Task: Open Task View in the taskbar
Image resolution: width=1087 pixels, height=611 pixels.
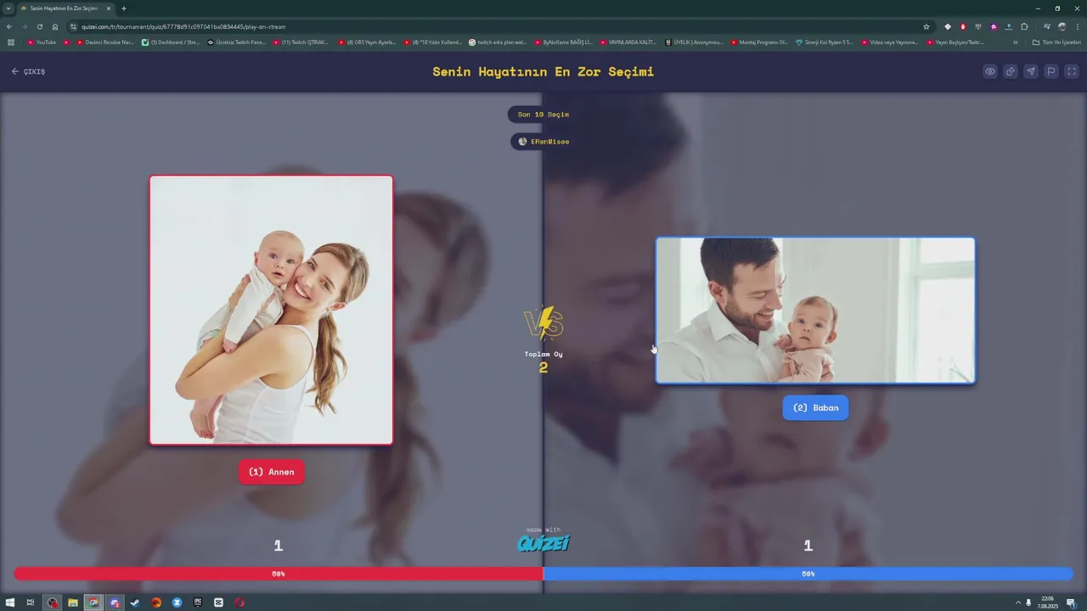Action: click(31, 603)
